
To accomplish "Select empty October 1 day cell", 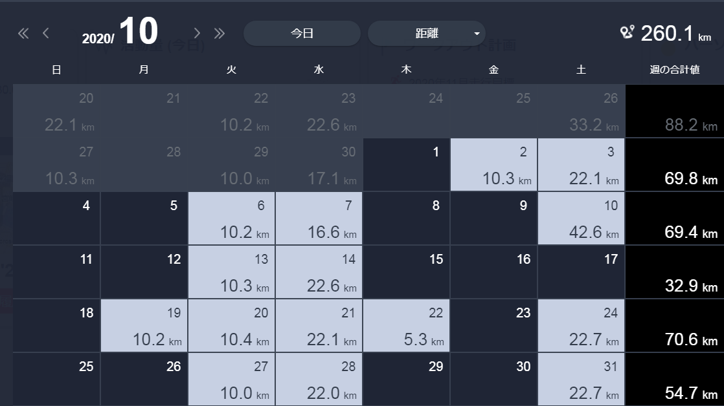I will tap(406, 165).
